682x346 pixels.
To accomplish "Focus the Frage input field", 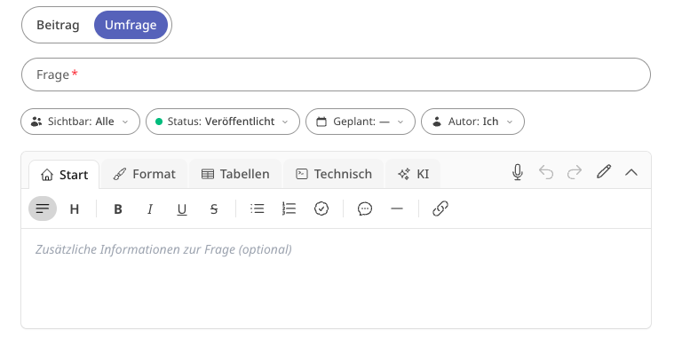I will [336, 75].
